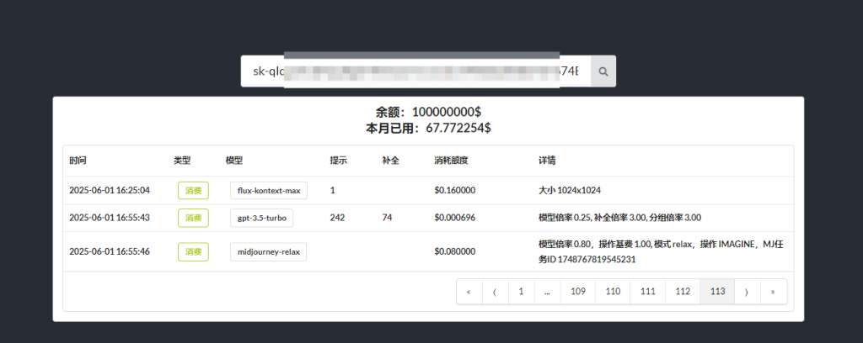Viewport: 863px width, 343px height.
Task: Open page 109 of the log
Action: [x=577, y=292]
